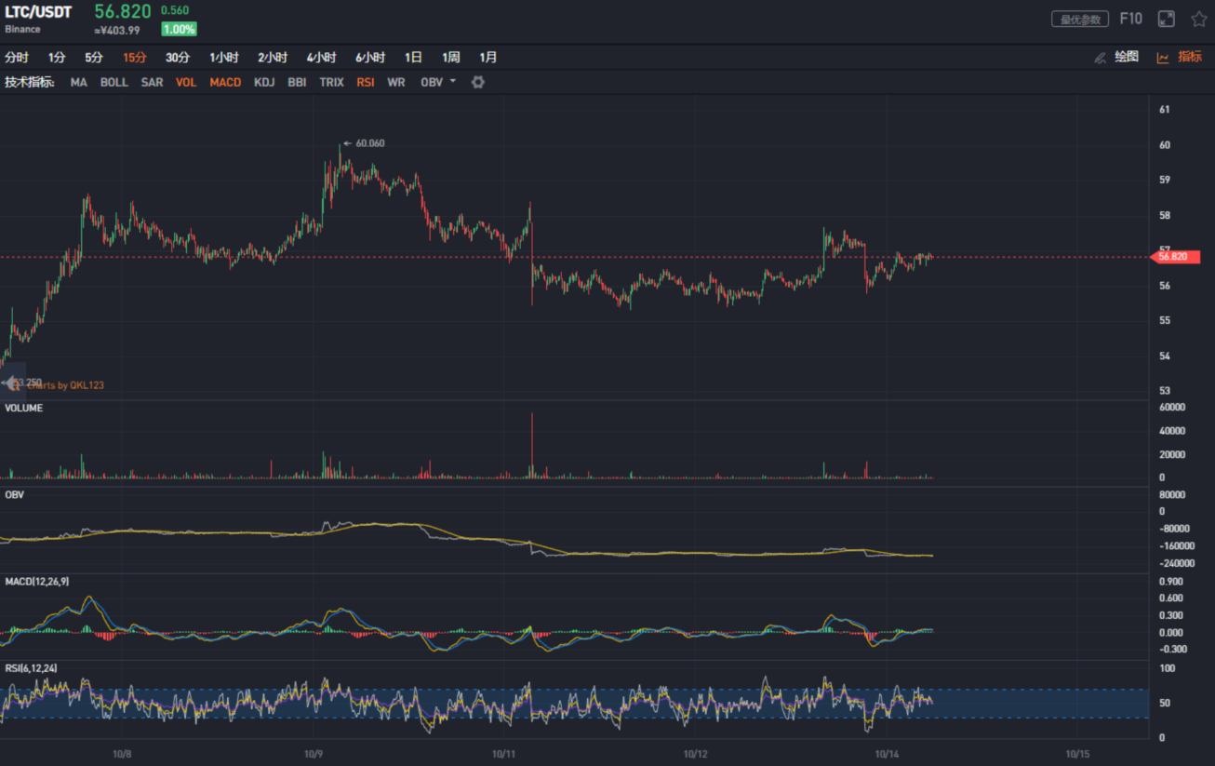Screen dimensions: 1215x766
Task: Enable the TRIX indicator
Action: 331,82
